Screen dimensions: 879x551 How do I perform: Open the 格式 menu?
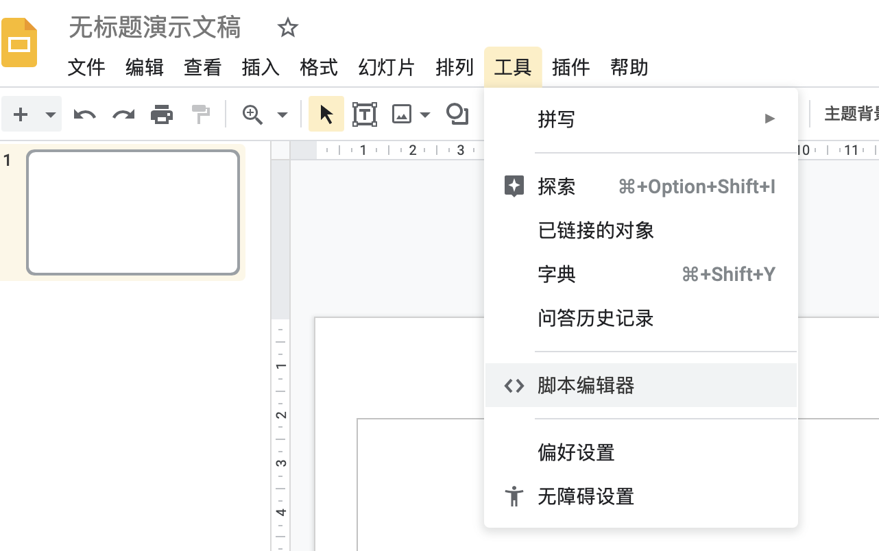(x=319, y=67)
